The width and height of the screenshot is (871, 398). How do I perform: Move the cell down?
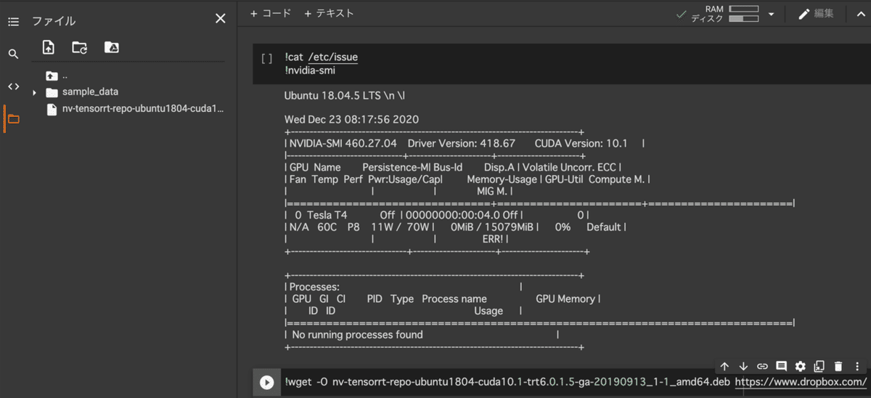[x=743, y=367]
